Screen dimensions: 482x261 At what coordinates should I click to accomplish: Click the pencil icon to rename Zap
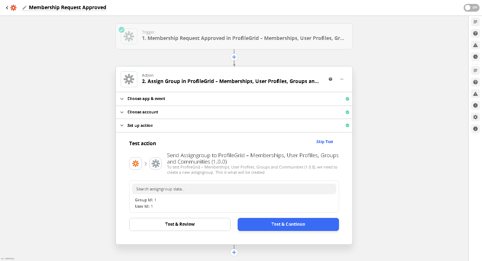click(24, 7)
